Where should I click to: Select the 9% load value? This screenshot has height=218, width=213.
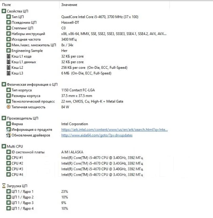point(64,203)
